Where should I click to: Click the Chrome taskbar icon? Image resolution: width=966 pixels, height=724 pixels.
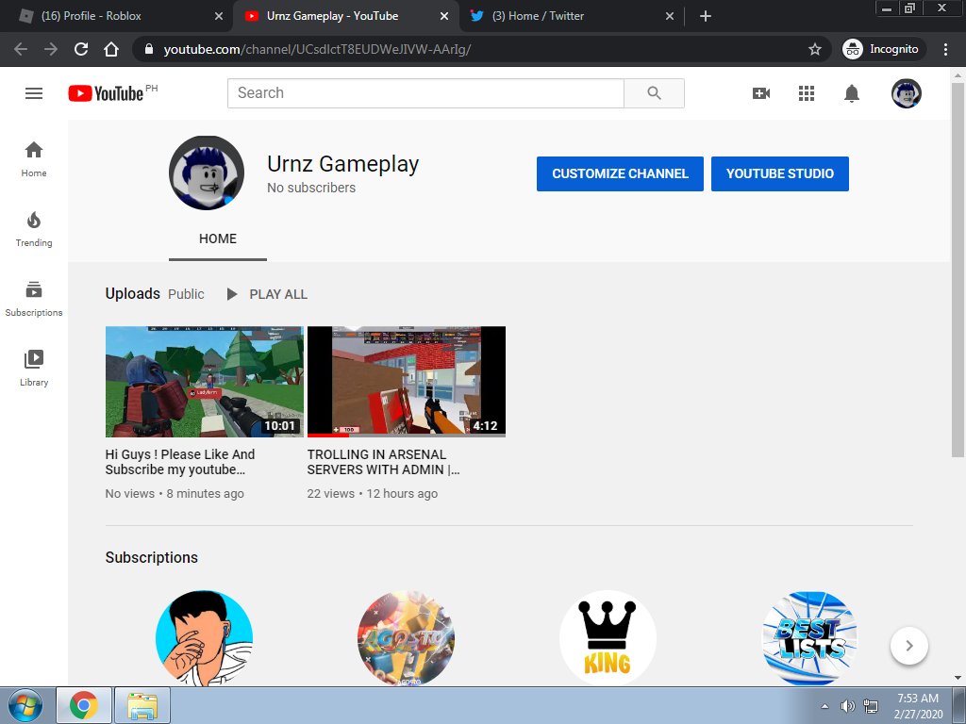(x=84, y=705)
